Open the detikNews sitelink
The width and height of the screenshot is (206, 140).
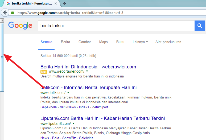click(68, 107)
